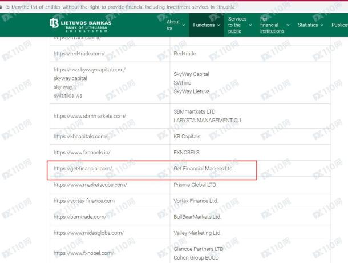
Task: Select https://www.marketscube.com/ cell
Action: (x=110, y=185)
